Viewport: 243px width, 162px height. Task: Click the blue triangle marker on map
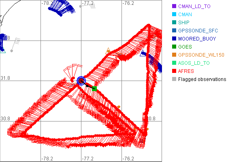coord(143,53)
